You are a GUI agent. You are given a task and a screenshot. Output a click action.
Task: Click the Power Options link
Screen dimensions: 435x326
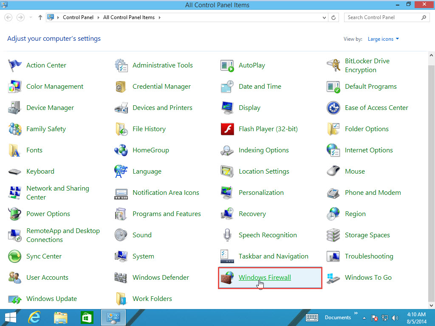pos(48,214)
